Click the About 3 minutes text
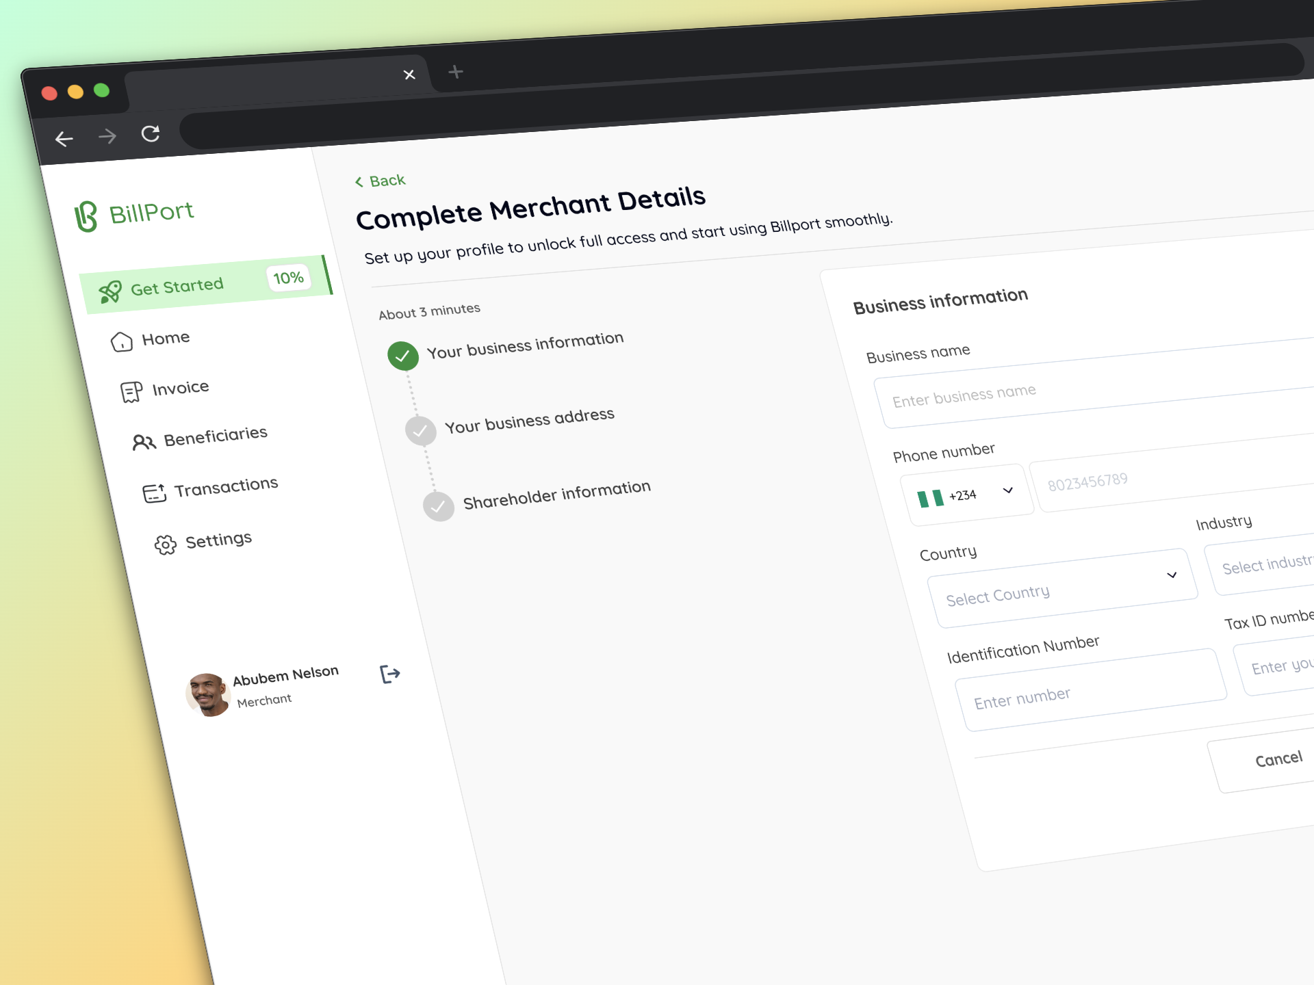 (429, 311)
